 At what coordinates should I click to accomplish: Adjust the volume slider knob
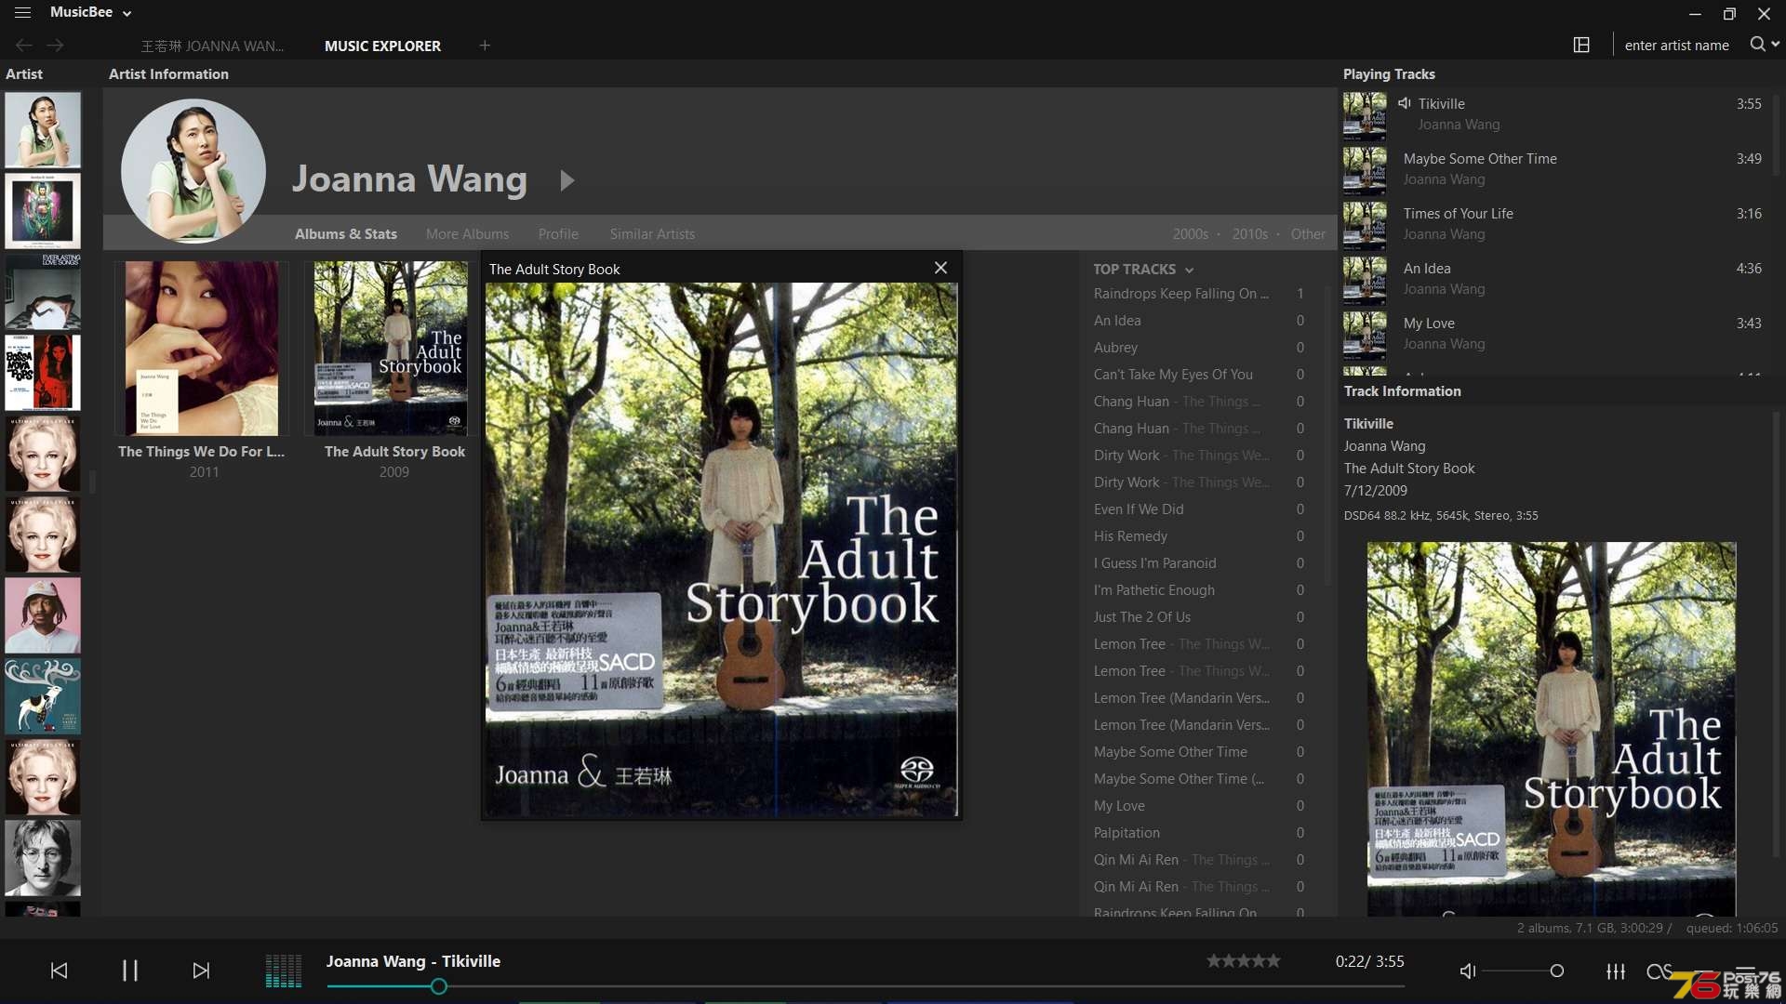click(1556, 971)
